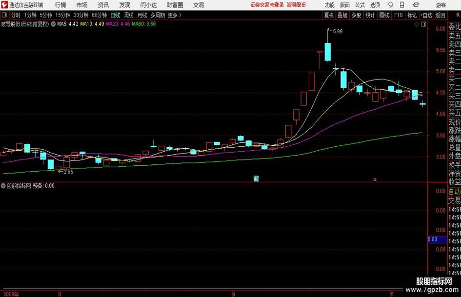
Task: Click the 2.65 low price label
Action: pos(68,172)
